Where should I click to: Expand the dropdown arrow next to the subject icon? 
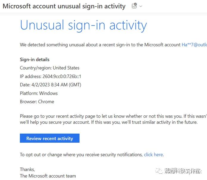click(141, 6)
